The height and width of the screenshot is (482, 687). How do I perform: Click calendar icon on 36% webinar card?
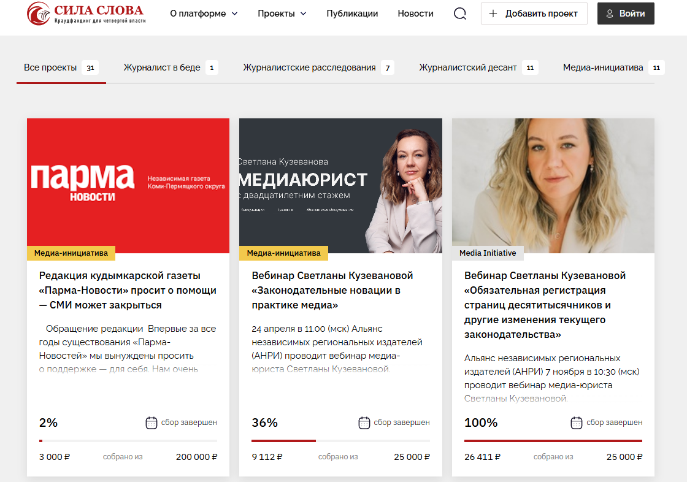click(364, 423)
